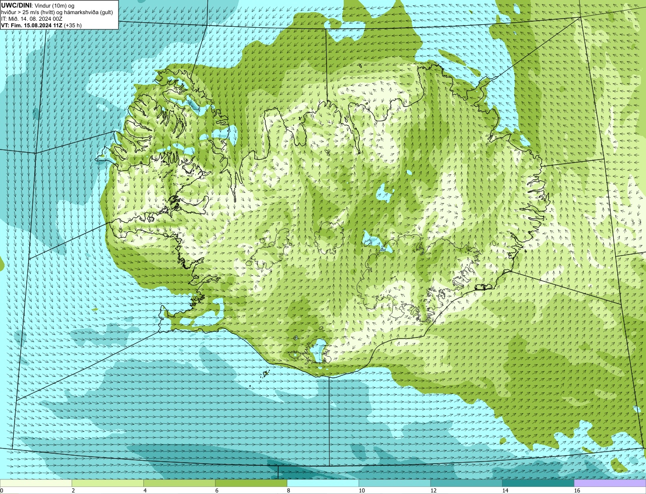This screenshot has width=646, height=494.
Task: Click the light cyan 8–10 legend swatch
Action: 323,483
